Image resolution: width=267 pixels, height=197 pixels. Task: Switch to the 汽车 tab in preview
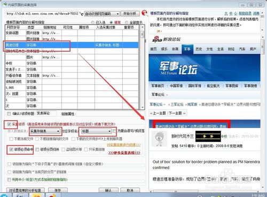tap(242, 49)
